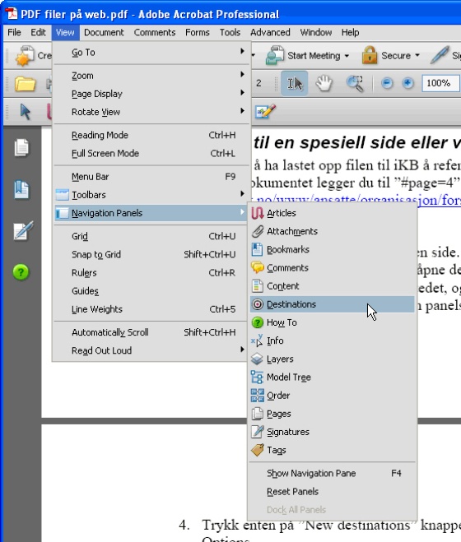Viewport: 461px width, 542px height.
Task: Click the Bookmarks icon in submenu
Action: [x=257, y=249]
